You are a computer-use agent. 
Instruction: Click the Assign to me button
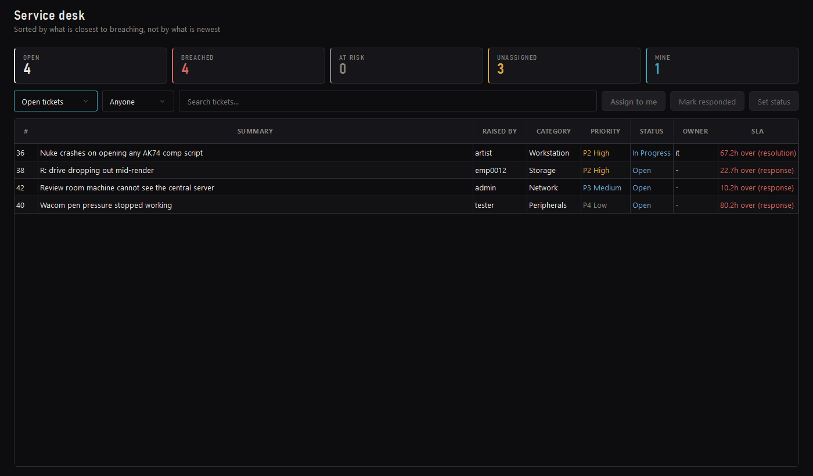point(634,101)
